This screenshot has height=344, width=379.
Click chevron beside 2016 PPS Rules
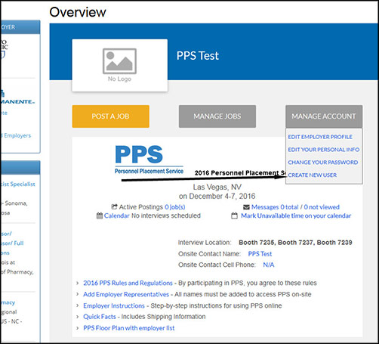click(78, 283)
